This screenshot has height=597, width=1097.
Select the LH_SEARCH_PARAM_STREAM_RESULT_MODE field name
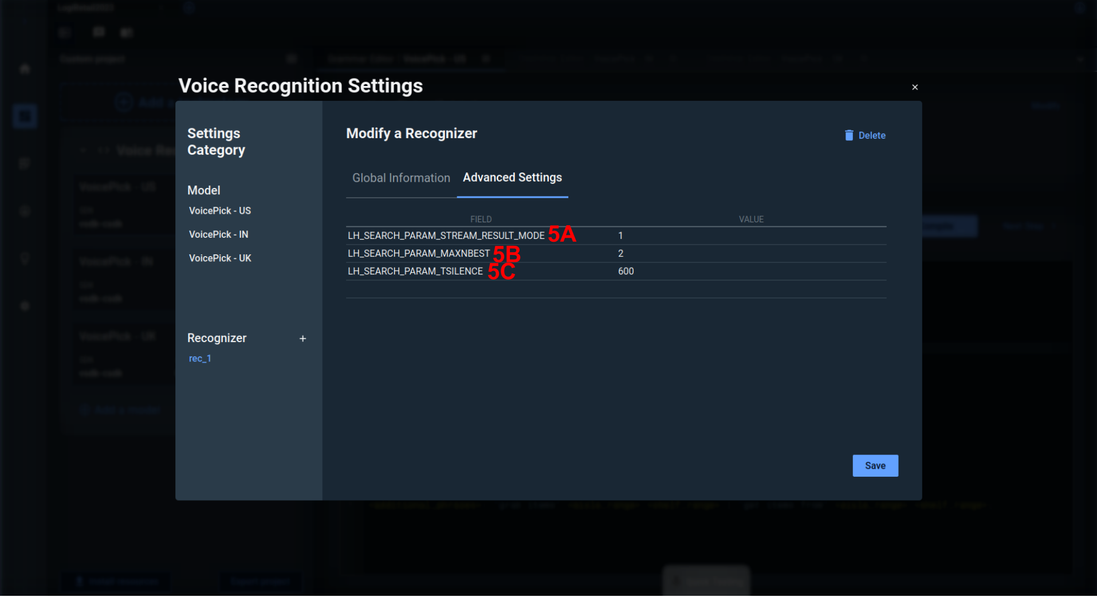(446, 236)
